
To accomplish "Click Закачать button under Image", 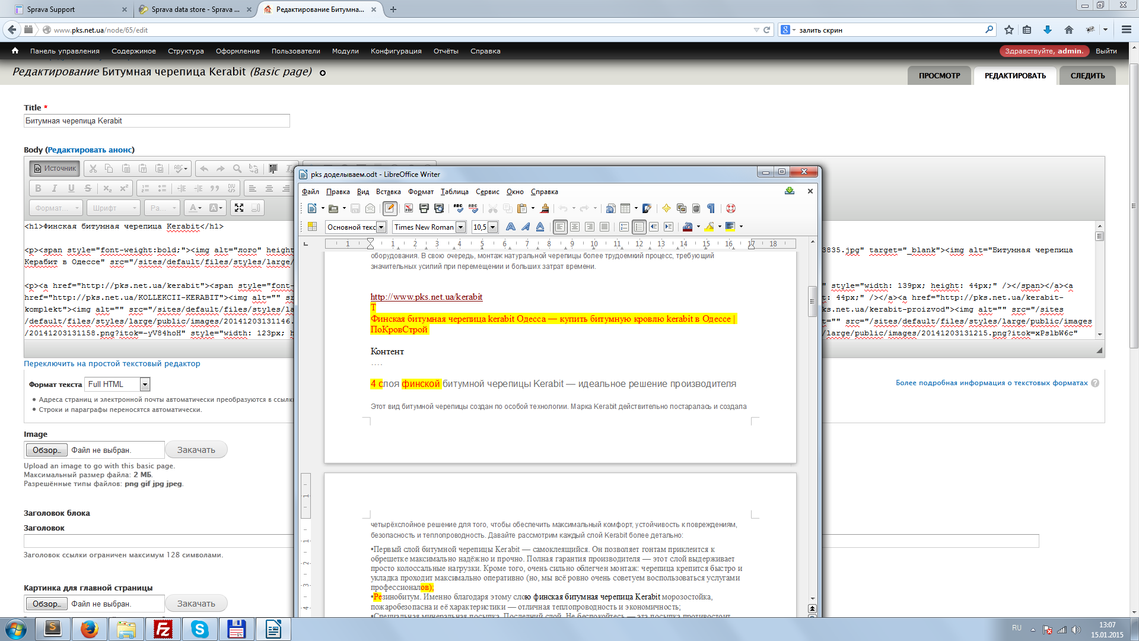I will (196, 450).
